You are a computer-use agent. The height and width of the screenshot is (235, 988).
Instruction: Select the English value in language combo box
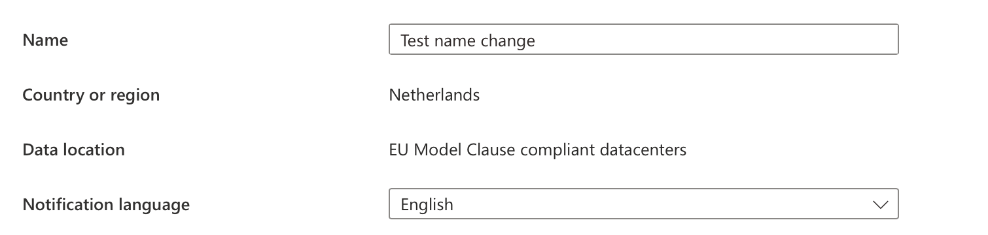coord(427,204)
